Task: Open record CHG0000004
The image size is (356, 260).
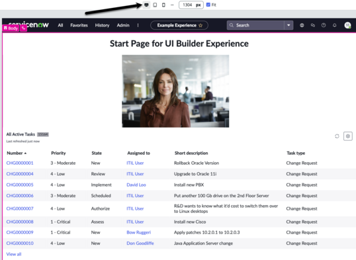Action: point(20,174)
